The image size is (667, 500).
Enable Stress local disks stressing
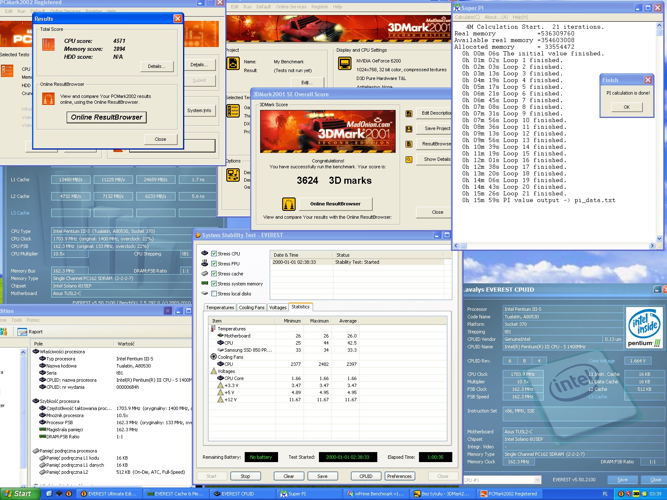(x=214, y=294)
